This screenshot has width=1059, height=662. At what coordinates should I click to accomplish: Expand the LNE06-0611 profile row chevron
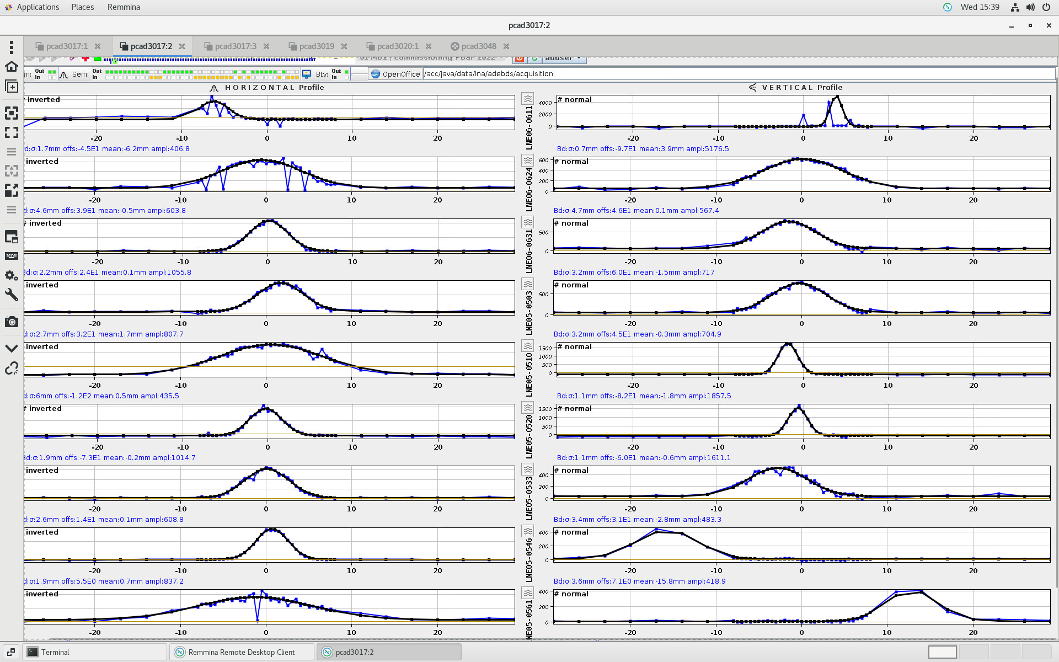[528, 99]
